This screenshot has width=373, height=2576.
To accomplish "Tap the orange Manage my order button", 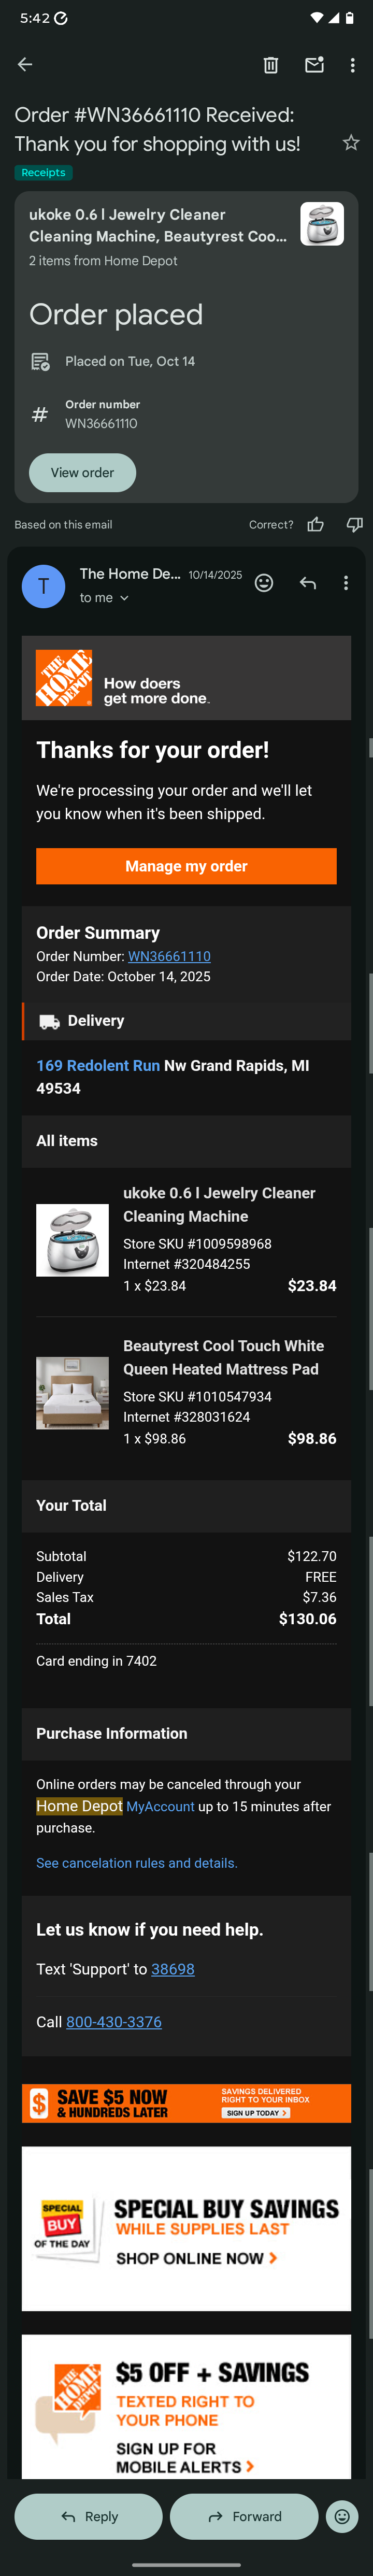I will (186, 866).
